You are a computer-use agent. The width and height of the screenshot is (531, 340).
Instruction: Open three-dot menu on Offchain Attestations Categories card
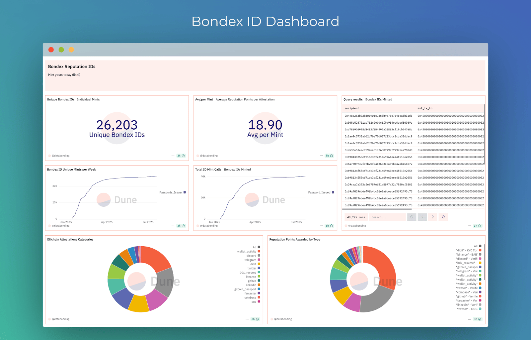(247, 319)
